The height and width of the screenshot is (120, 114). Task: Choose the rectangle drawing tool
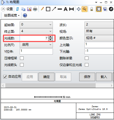tap(48, 9)
